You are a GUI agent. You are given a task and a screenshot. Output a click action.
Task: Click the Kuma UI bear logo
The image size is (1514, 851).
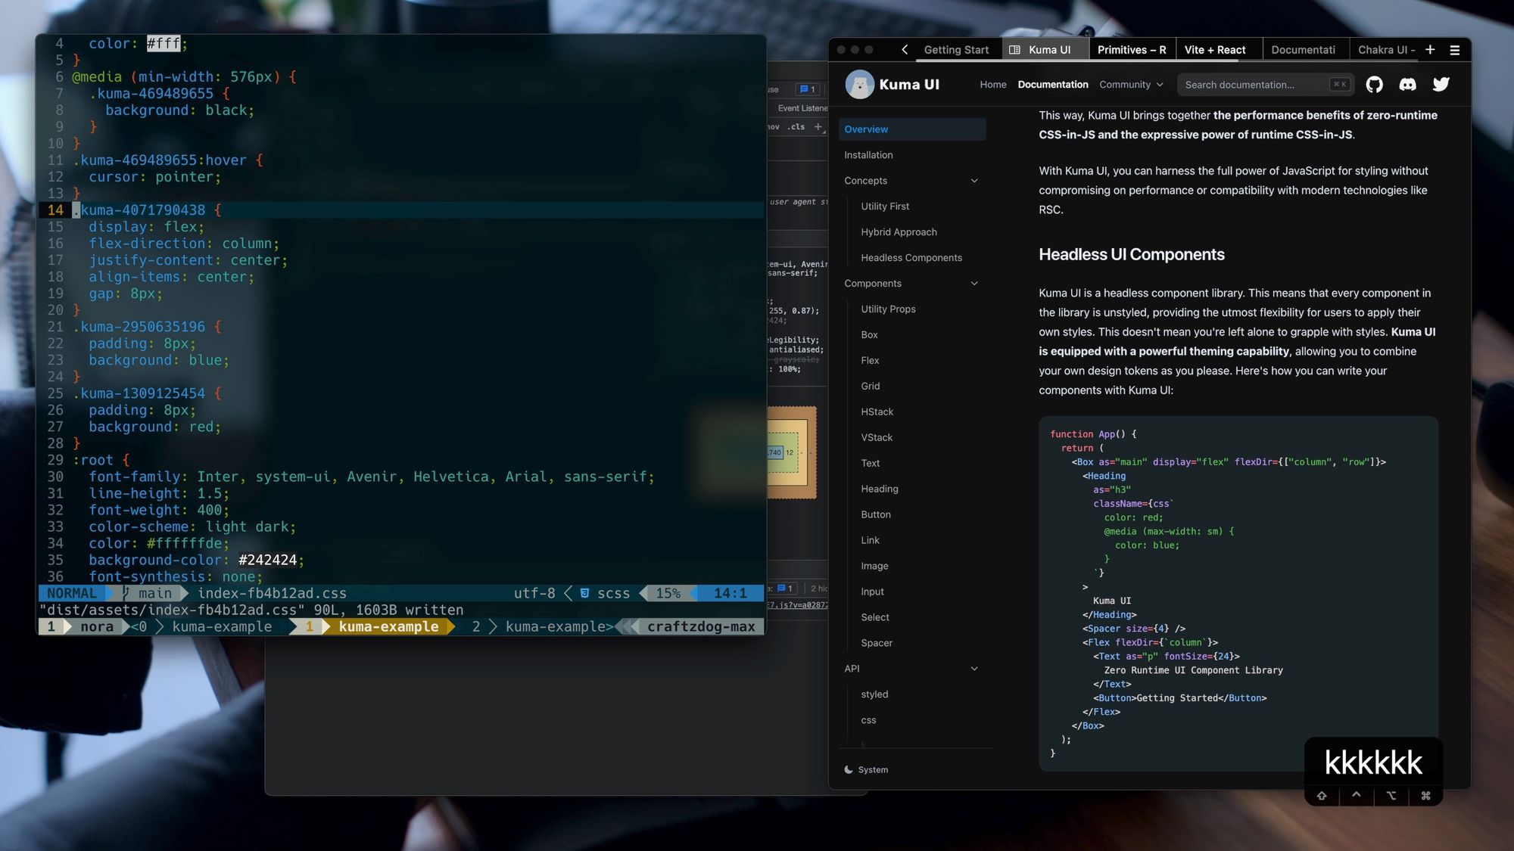click(859, 85)
